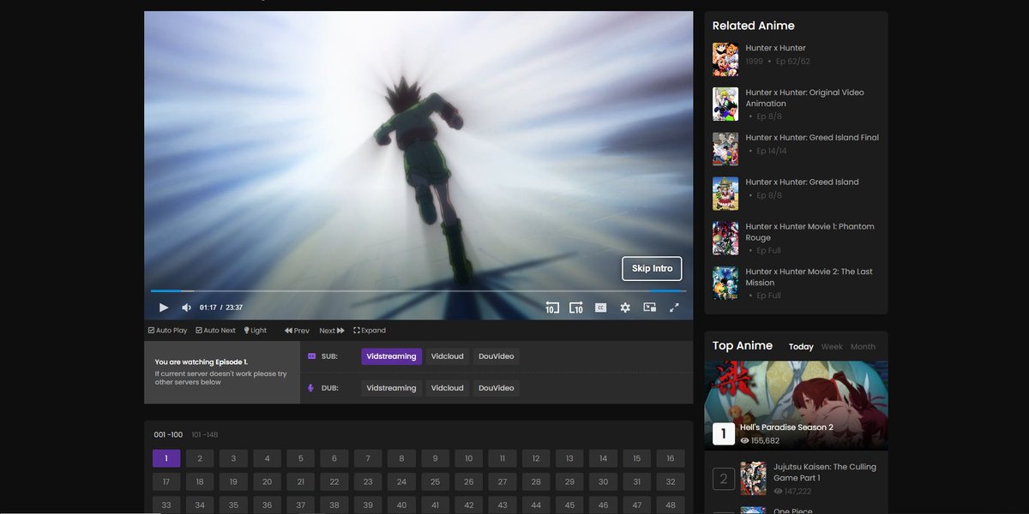
Task: Click Greed Island poster thumbnail
Action: coord(725,194)
